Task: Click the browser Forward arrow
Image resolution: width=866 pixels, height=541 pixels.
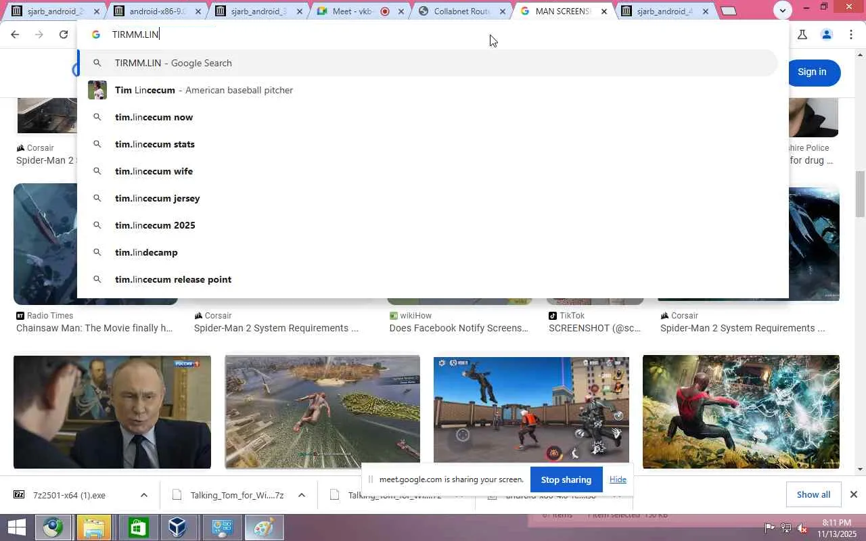Action: (39, 34)
